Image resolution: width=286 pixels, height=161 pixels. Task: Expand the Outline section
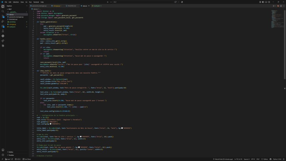coord(10,152)
